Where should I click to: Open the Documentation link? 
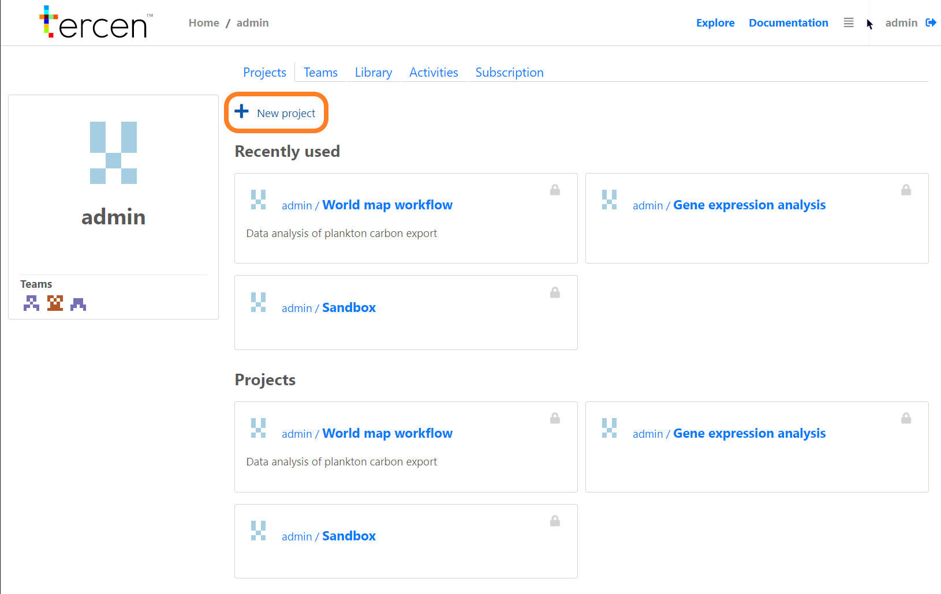[788, 22]
